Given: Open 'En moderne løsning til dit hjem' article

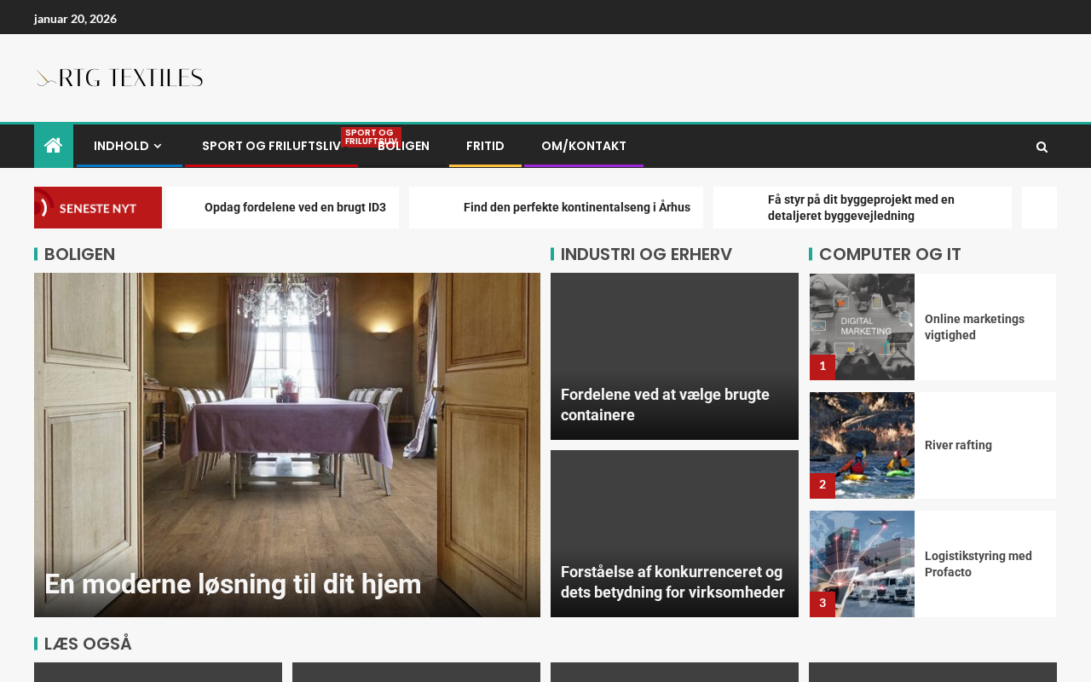Looking at the screenshot, I should point(233,584).
